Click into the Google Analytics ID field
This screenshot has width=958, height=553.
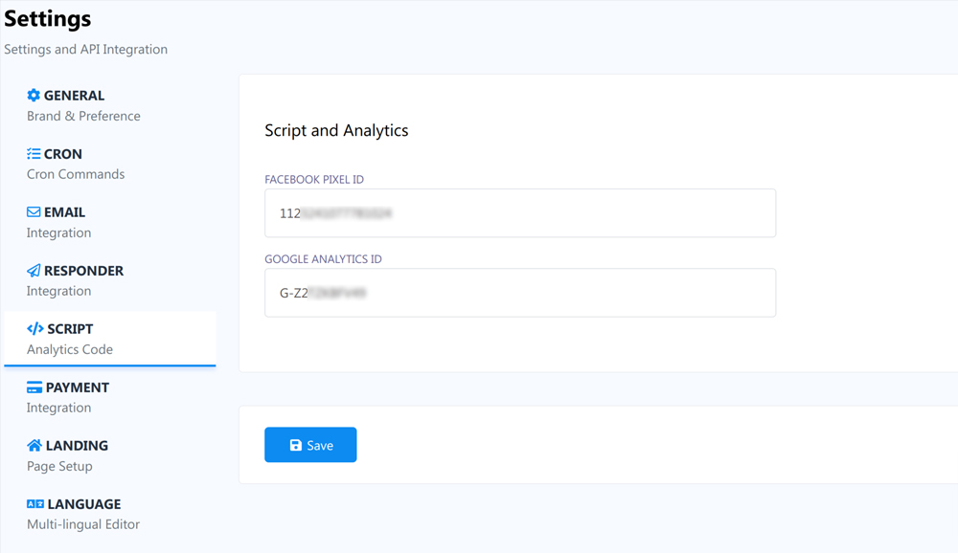click(x=519, y=293)
